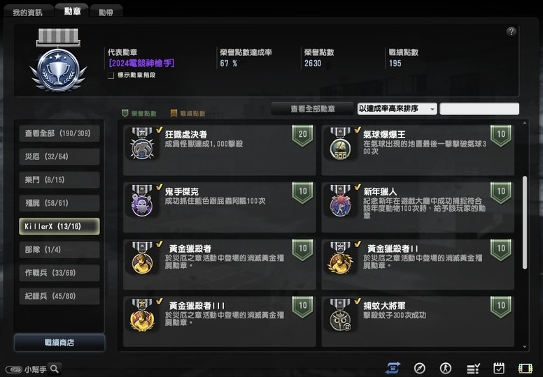The height and width of the screenshot is (377, 543).
Task: Click the blue swap arrows icon at bottom
Action: pyautogui.click(x=393, y=369)
